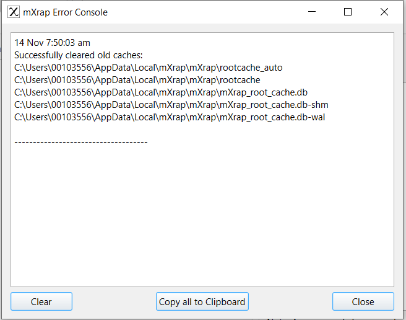Click the mXrap_root_cache.db-shm path line
This screenshot has height=320, width=406.
171,105
